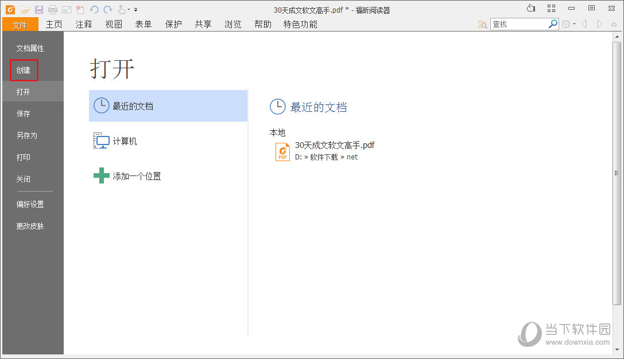Screen dimensions: 624x359
Task: Select 偏好设置 in the sidebar
Action: point(30,204)
